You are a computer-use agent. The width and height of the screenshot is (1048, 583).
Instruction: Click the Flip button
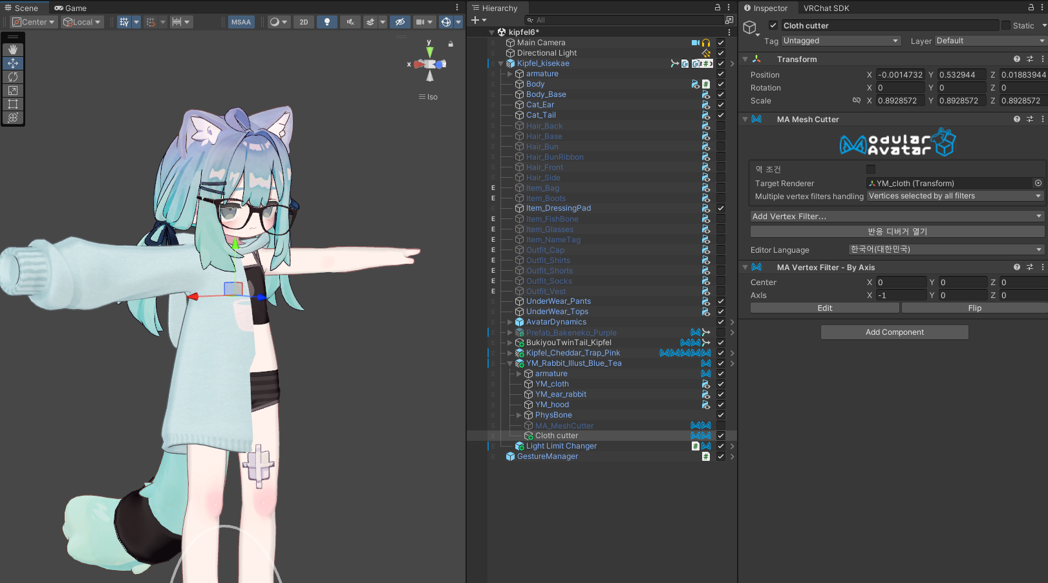click(974, 308)
